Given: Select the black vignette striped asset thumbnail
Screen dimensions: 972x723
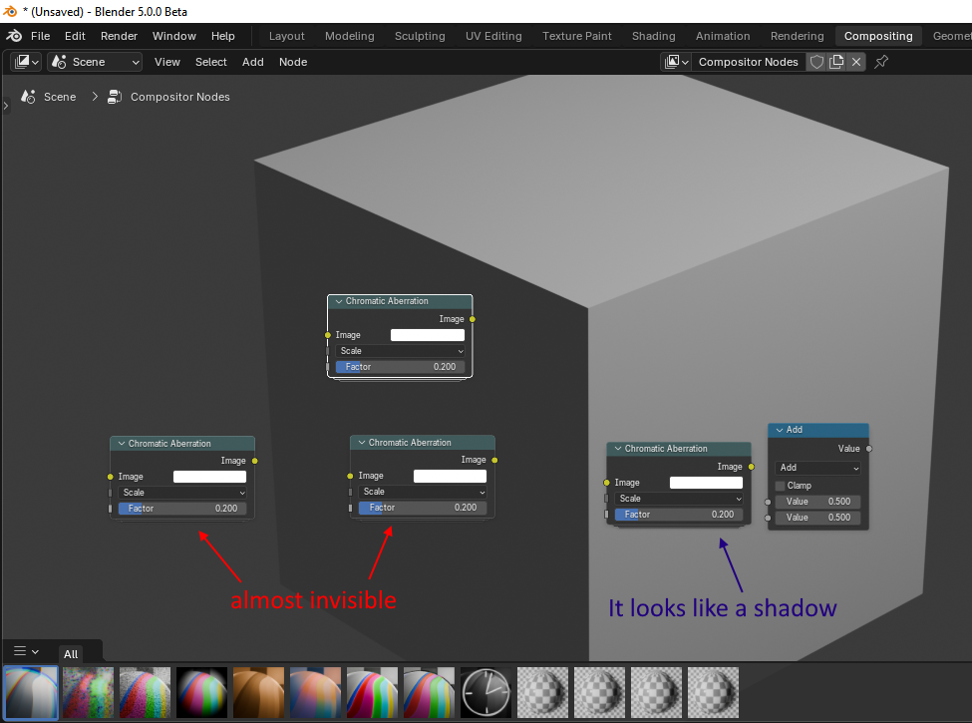Looking at the screenshot, I should (x=201, y=693).
